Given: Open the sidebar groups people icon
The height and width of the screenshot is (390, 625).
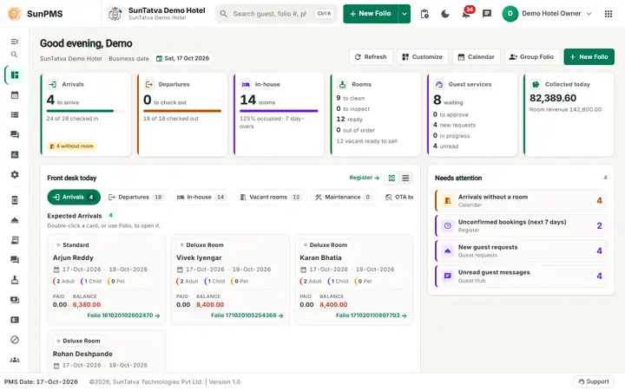Looking at the screenshot, I should pyautogui.click(x=15, y=360).
